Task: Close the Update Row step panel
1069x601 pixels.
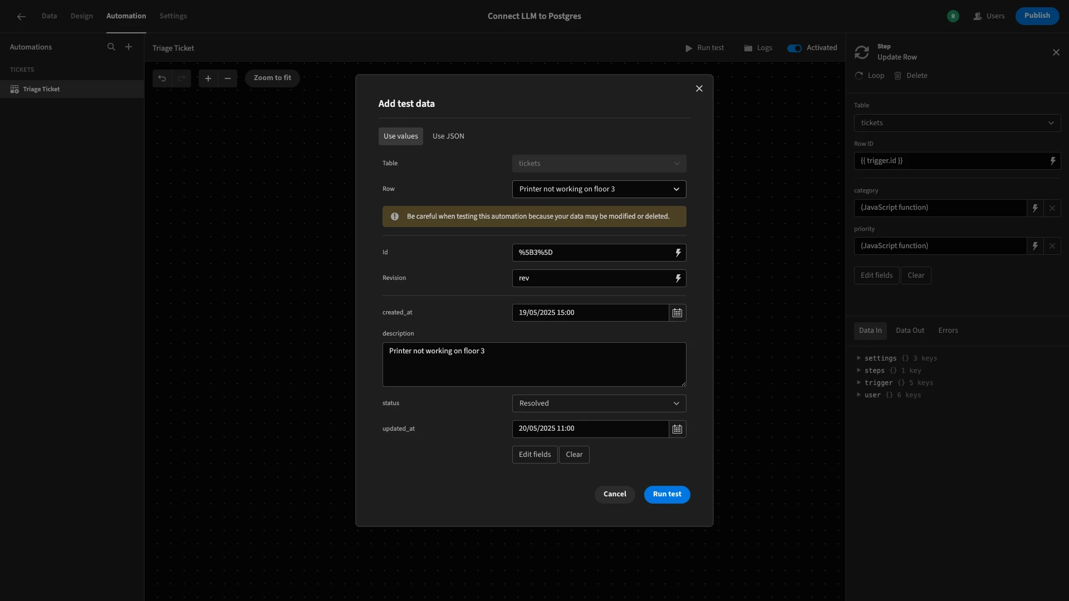Action: pyautogui.click(x=1056, y=52)
